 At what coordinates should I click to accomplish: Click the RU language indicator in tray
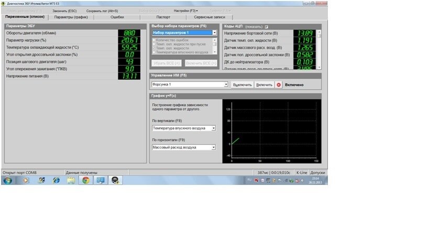249,180
